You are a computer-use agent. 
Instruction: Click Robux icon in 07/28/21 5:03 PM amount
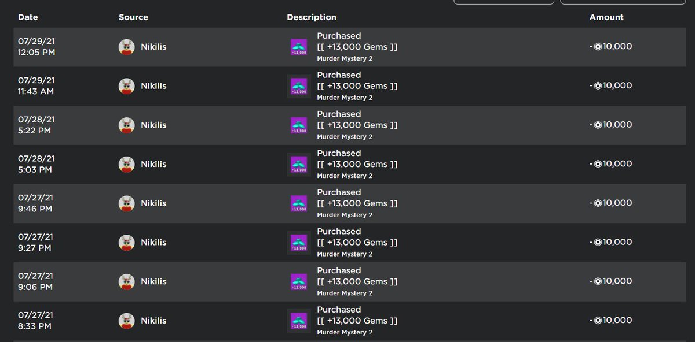point(598,164)
